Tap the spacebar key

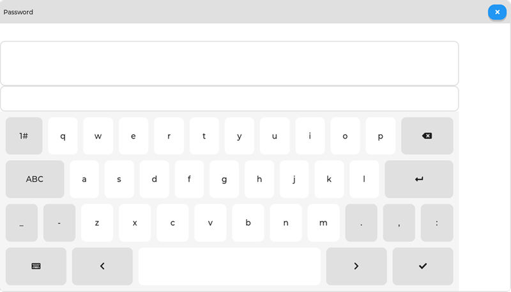pos(229,266)
